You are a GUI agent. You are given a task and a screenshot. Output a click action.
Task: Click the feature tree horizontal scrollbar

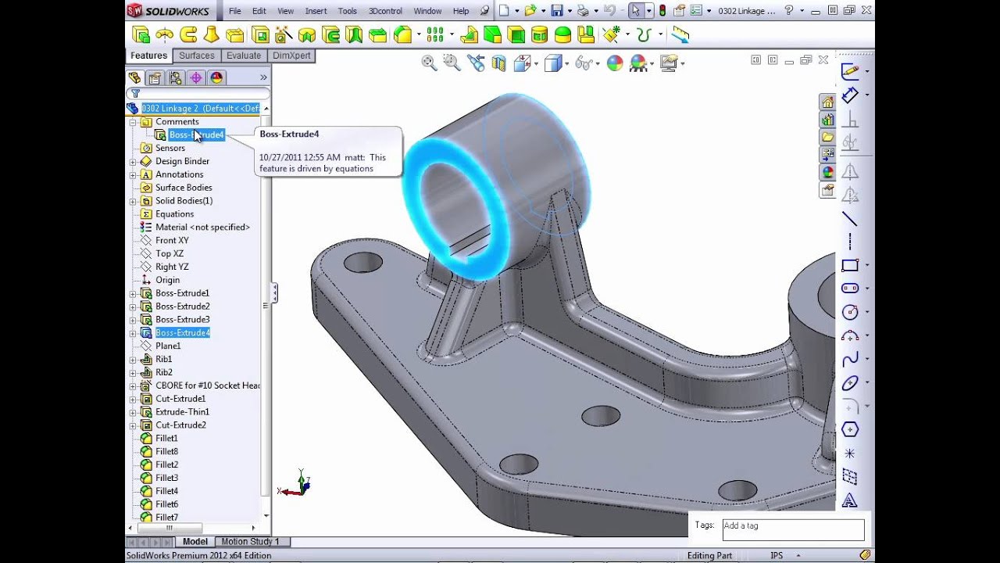coord(169,529)
